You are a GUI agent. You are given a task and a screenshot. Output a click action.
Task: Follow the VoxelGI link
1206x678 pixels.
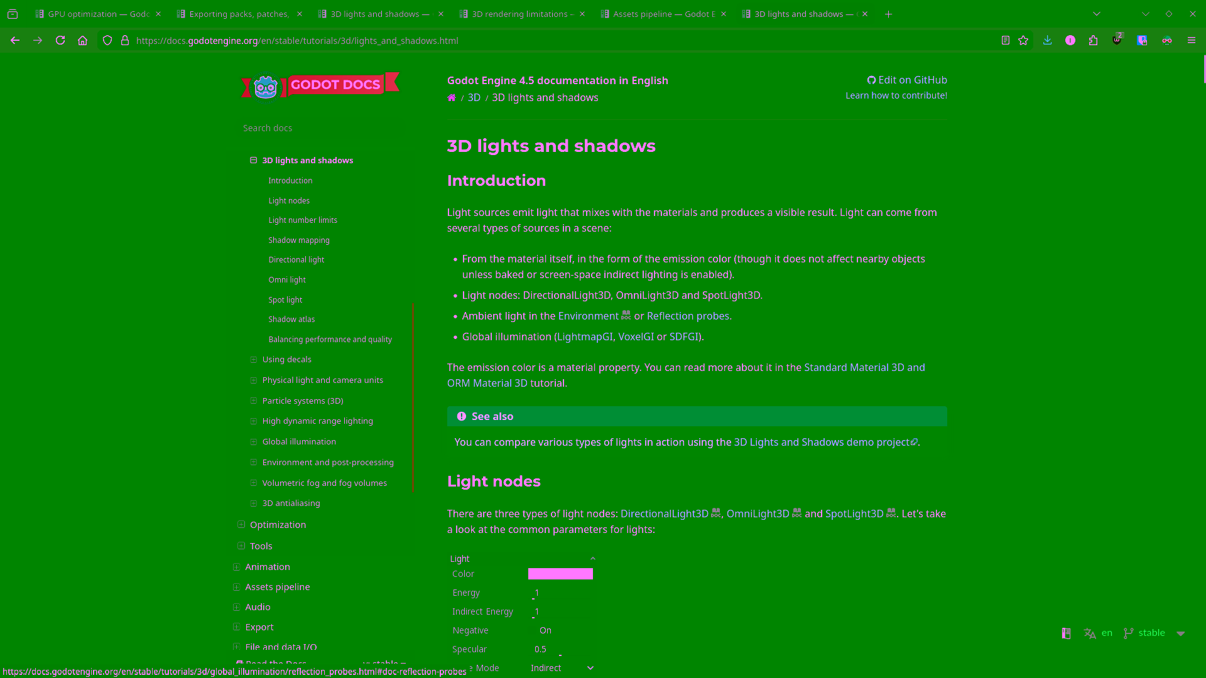[636, 337]
